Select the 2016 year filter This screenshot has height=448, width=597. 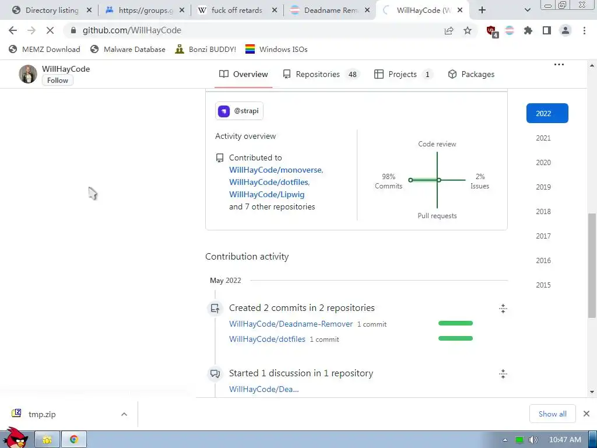pyautogui.click(x=543, y=260)
